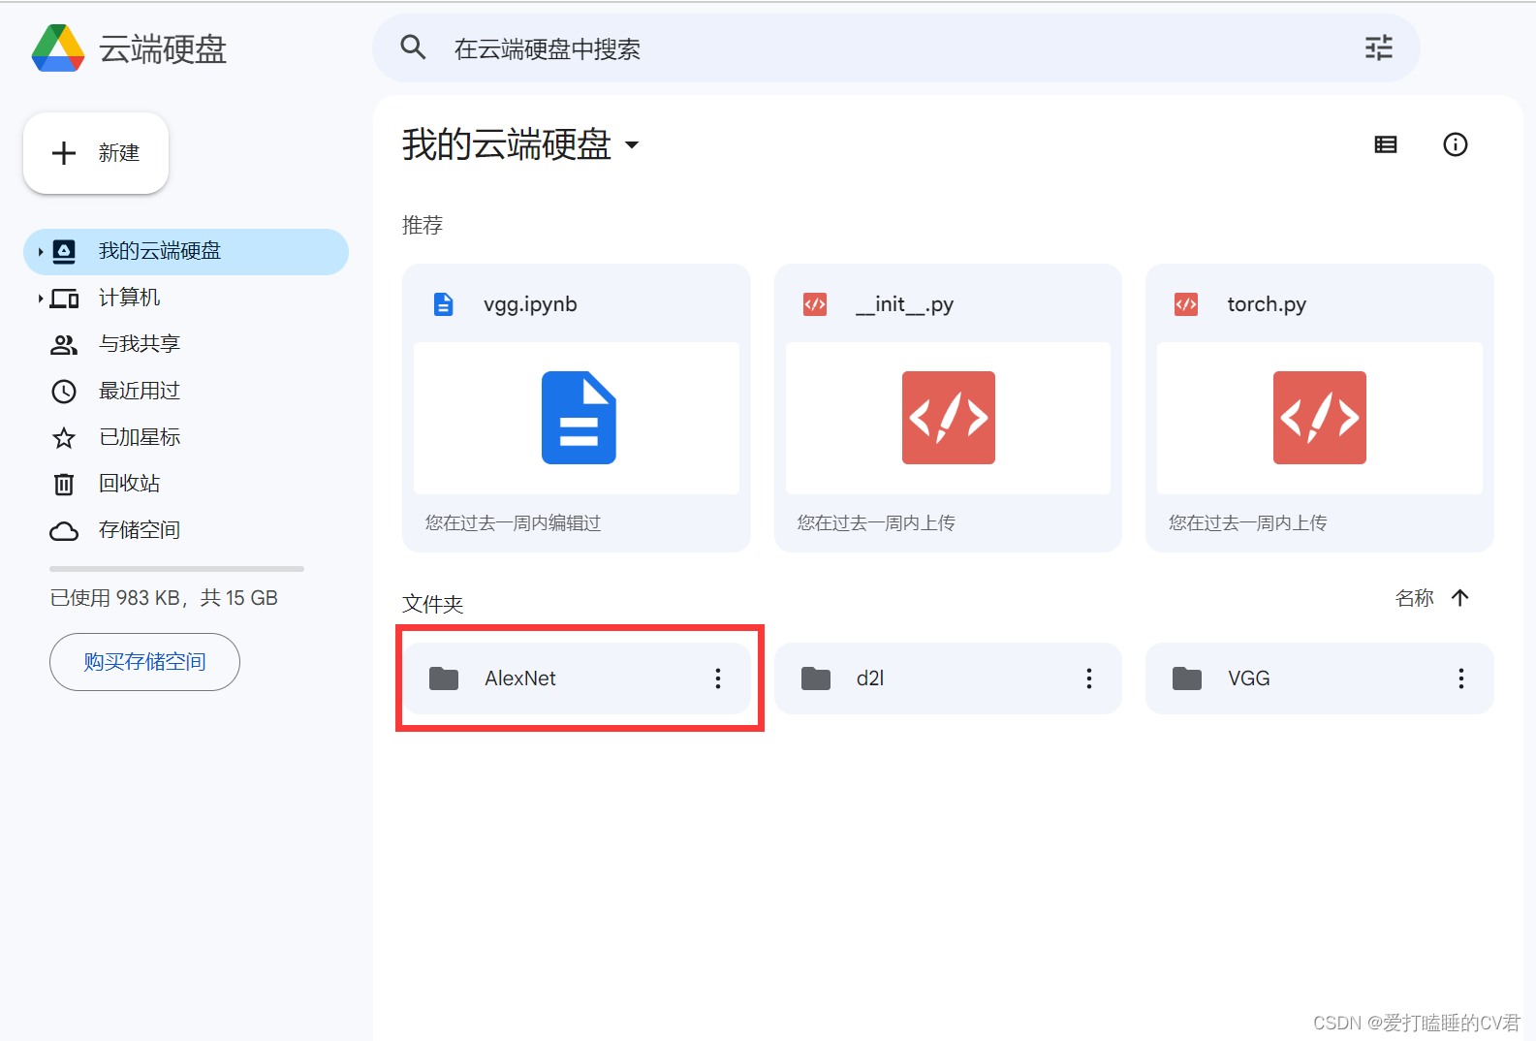Open __init__.py preview thumbnail
This screenshot has width=1536, height=1041.
(x=948, y=418)
